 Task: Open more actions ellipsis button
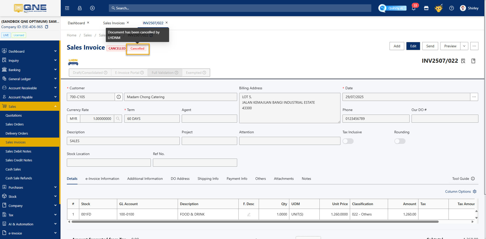[x=474, y=46]
